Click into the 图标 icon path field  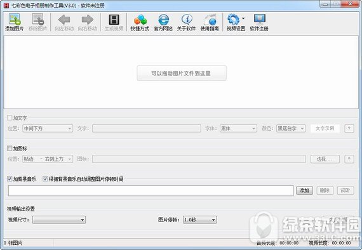point(199,159)
